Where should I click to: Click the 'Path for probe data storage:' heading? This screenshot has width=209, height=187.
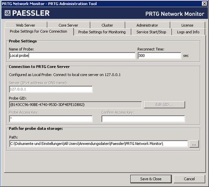pyautogui.click(x=36, y=129)
